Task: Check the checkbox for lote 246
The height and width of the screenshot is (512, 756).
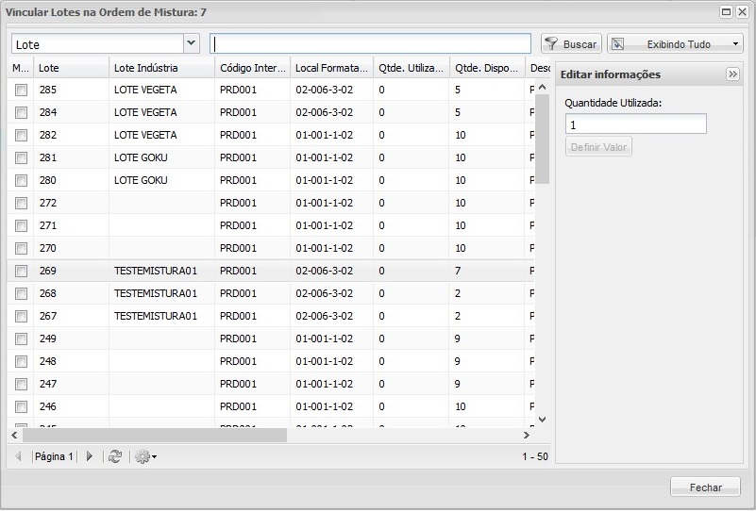Action: coord(21,406)
